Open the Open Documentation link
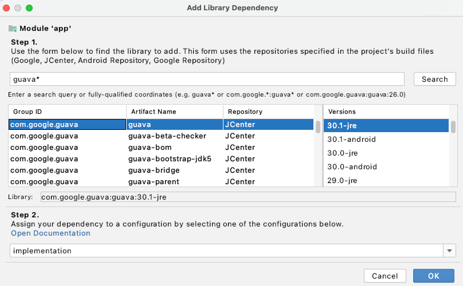Screen dimensions: 463x286 pos(50,233)
